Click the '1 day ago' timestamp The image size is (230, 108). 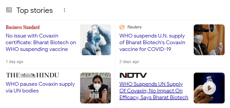pyautogui.click(x=15, y=62)
